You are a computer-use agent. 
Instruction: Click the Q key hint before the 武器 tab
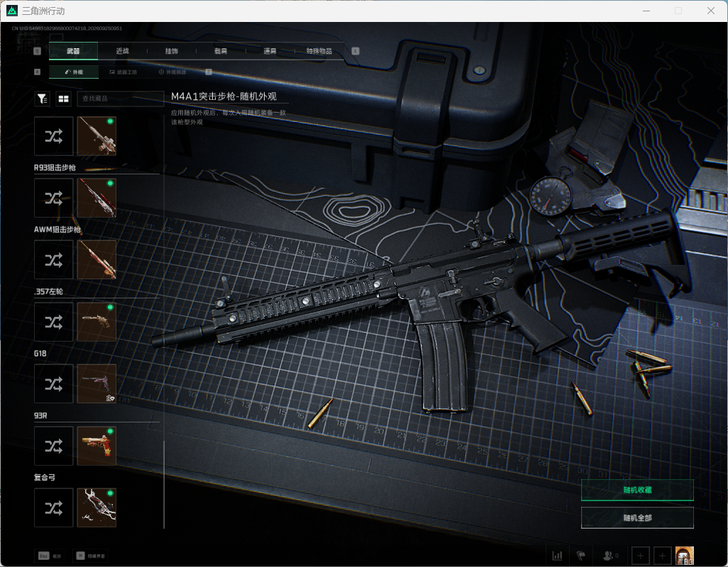coord(38,51)
